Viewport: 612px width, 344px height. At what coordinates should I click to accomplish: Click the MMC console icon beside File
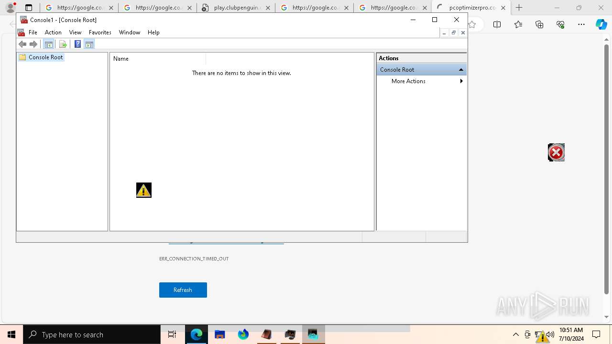(21, 32)
